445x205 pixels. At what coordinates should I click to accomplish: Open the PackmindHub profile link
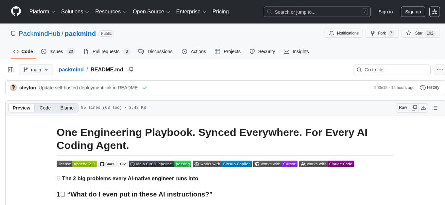[x=39, y=33]
